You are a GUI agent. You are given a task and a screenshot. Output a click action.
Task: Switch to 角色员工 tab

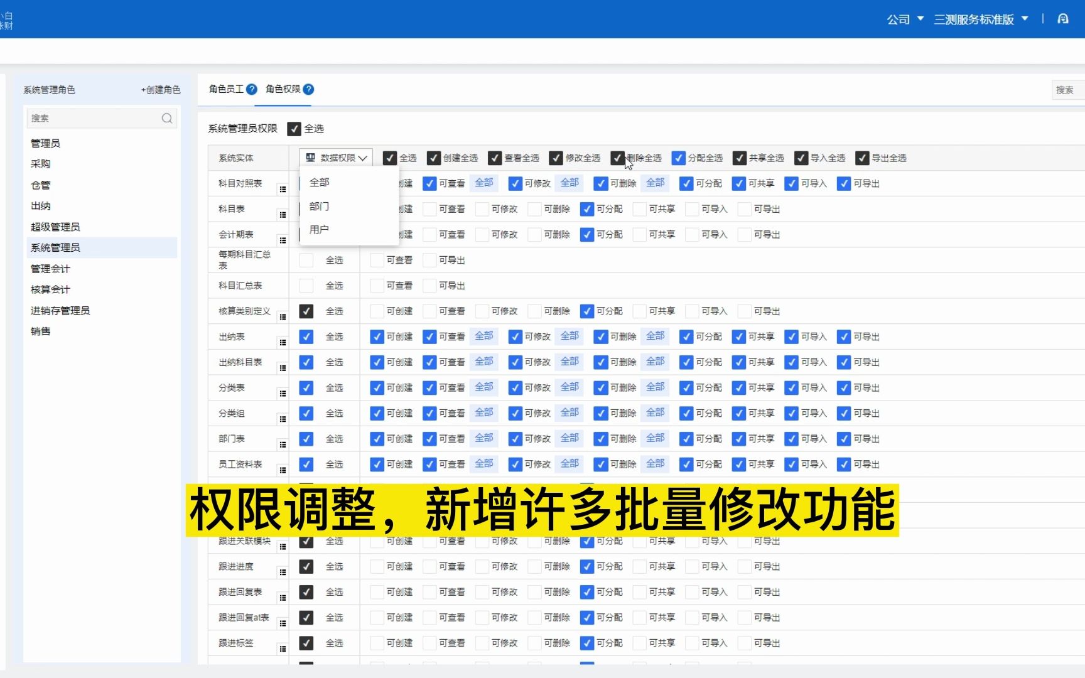coord(226,89)
